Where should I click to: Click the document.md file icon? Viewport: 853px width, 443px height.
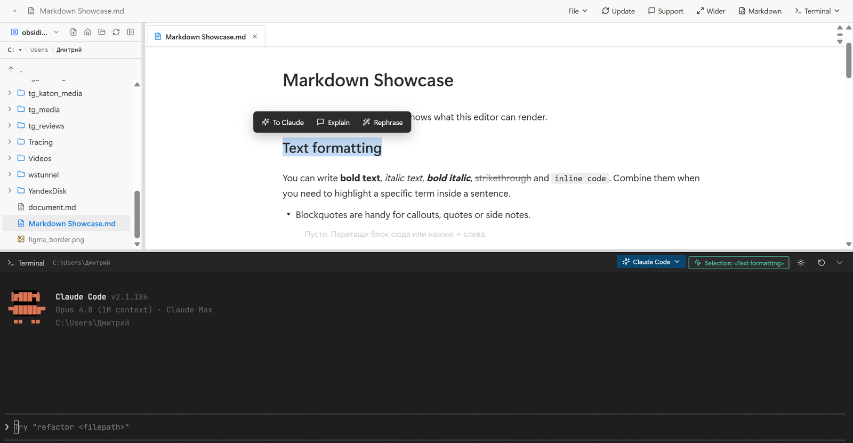pos(21,207)
